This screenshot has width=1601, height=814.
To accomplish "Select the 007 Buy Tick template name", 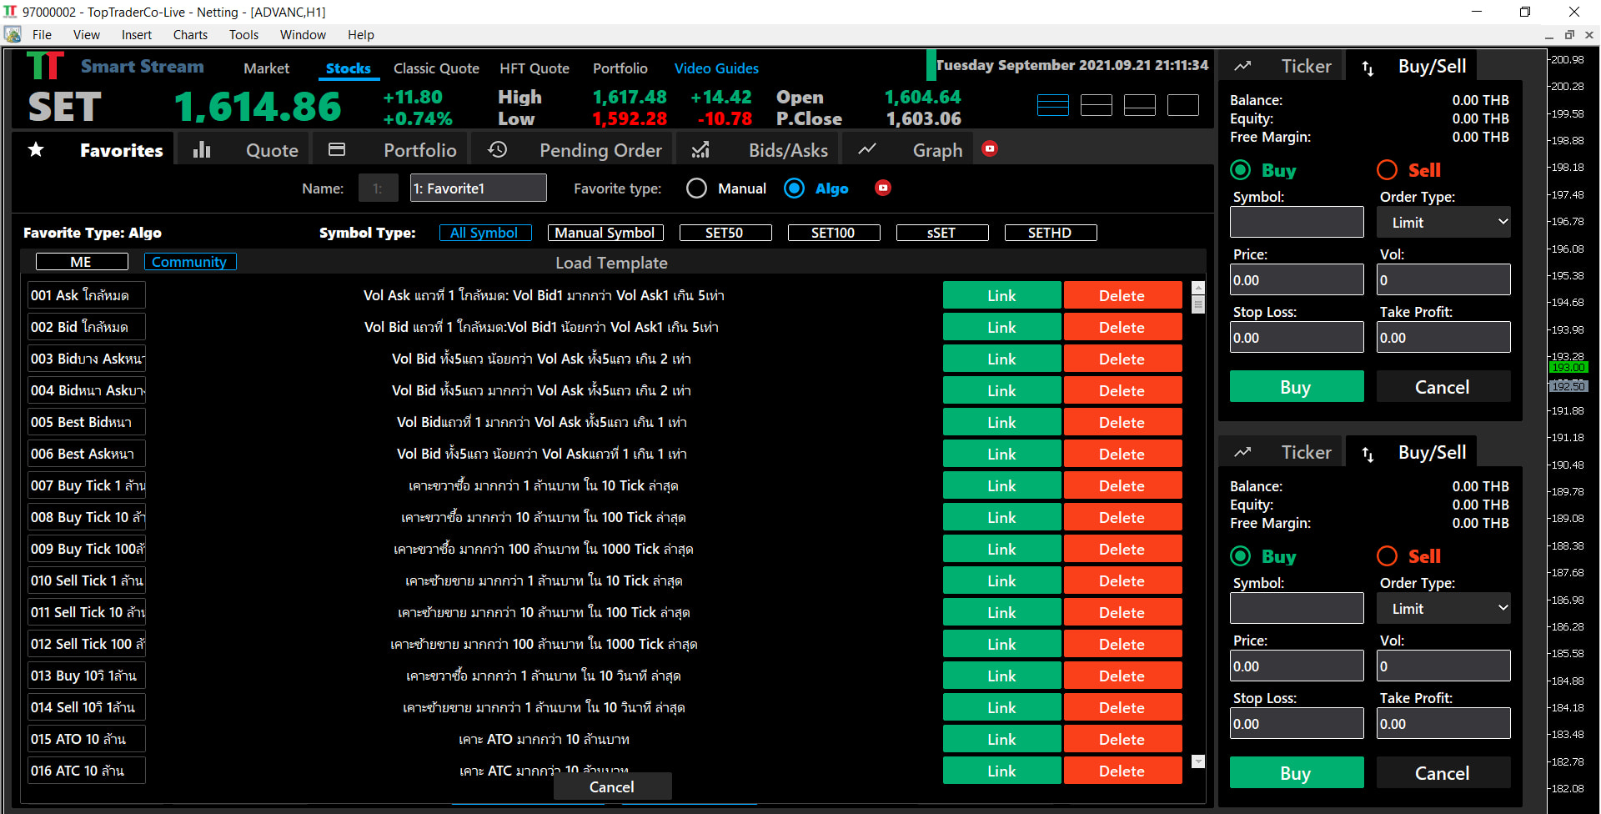I will (87, 485).
